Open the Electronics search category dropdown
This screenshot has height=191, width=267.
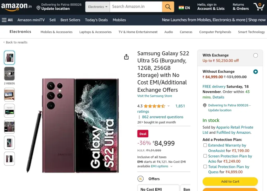click(98, 7)
